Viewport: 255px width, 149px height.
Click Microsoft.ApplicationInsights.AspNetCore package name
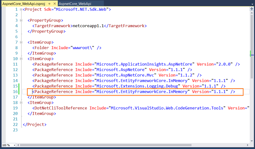coord(144,64)
